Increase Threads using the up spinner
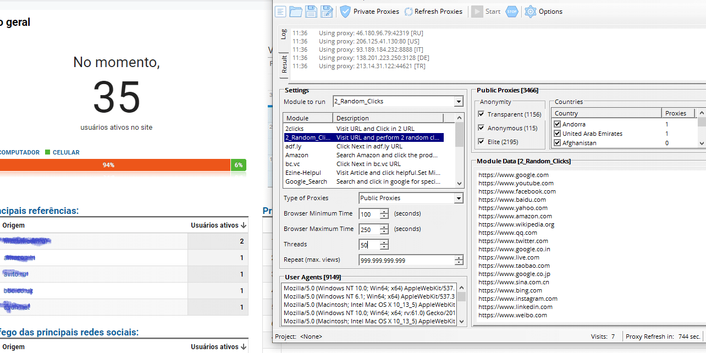Screen dimensions: 706x353 coord(383,242)
